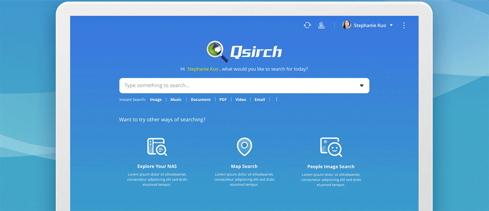Expand the search box dropdown arrow
This screenshot has height=211, width=489.
pos(362,85)
